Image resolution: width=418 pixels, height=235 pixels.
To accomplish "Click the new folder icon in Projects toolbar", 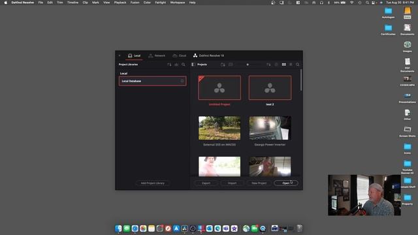I will pos(223,65).
